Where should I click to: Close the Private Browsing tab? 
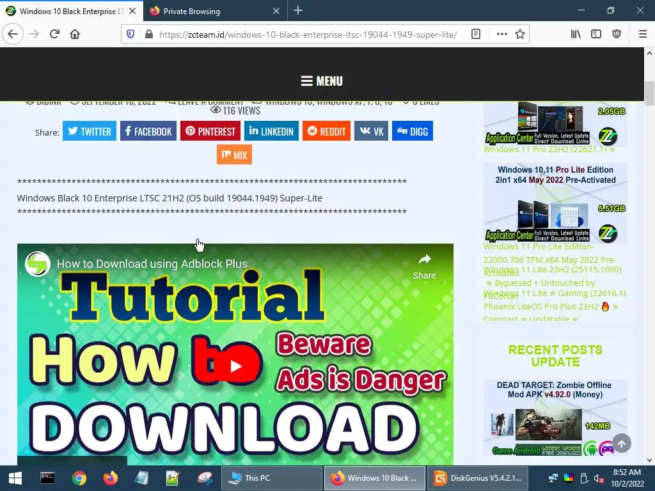tap(276, 11)
